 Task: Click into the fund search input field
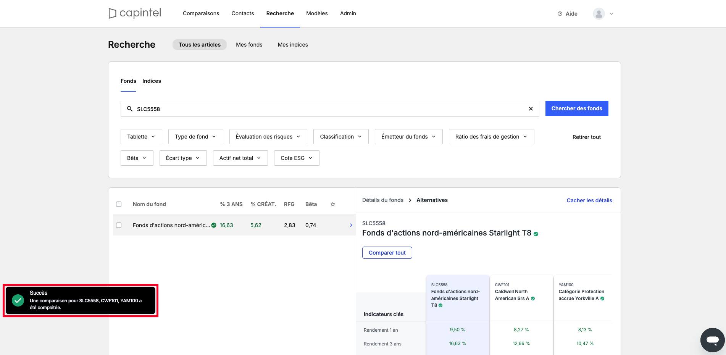(x=330, y=109)
